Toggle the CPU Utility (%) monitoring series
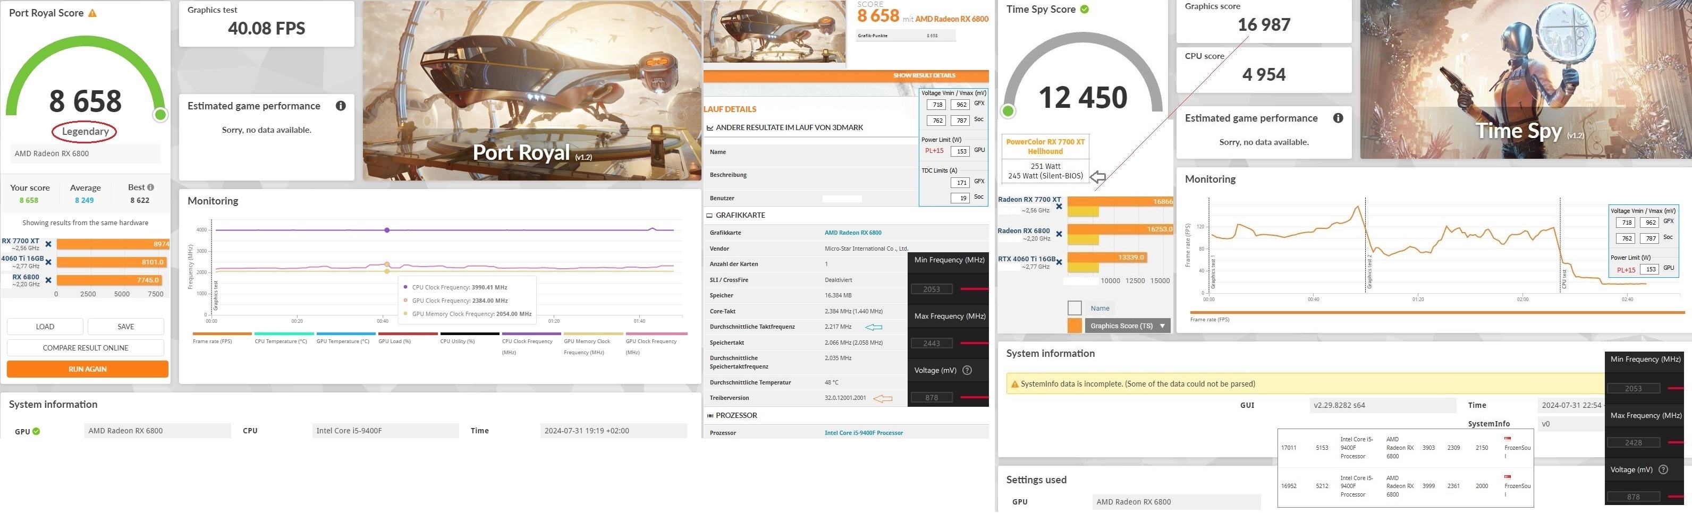This screenshot has height=513, width=1692. [469, 338]
